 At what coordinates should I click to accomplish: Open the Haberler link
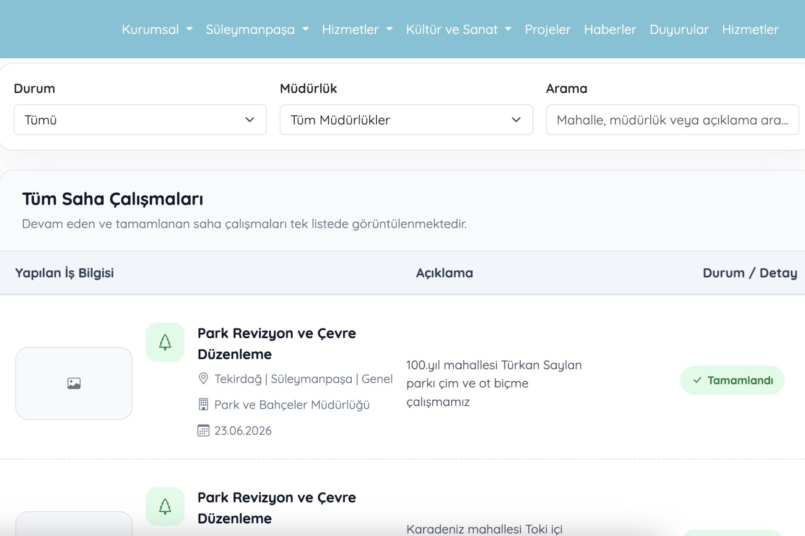click(x=610, y=29)
